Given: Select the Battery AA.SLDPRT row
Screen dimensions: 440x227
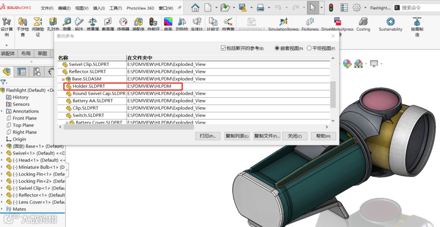Looking at the screenshot, I should pos(194,101).
